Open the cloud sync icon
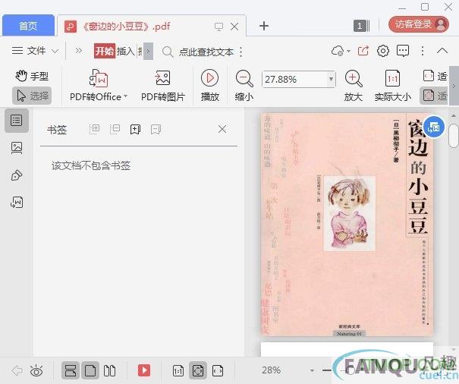The width and height of the screenshot is (459, 384). [x=338, y=51]
